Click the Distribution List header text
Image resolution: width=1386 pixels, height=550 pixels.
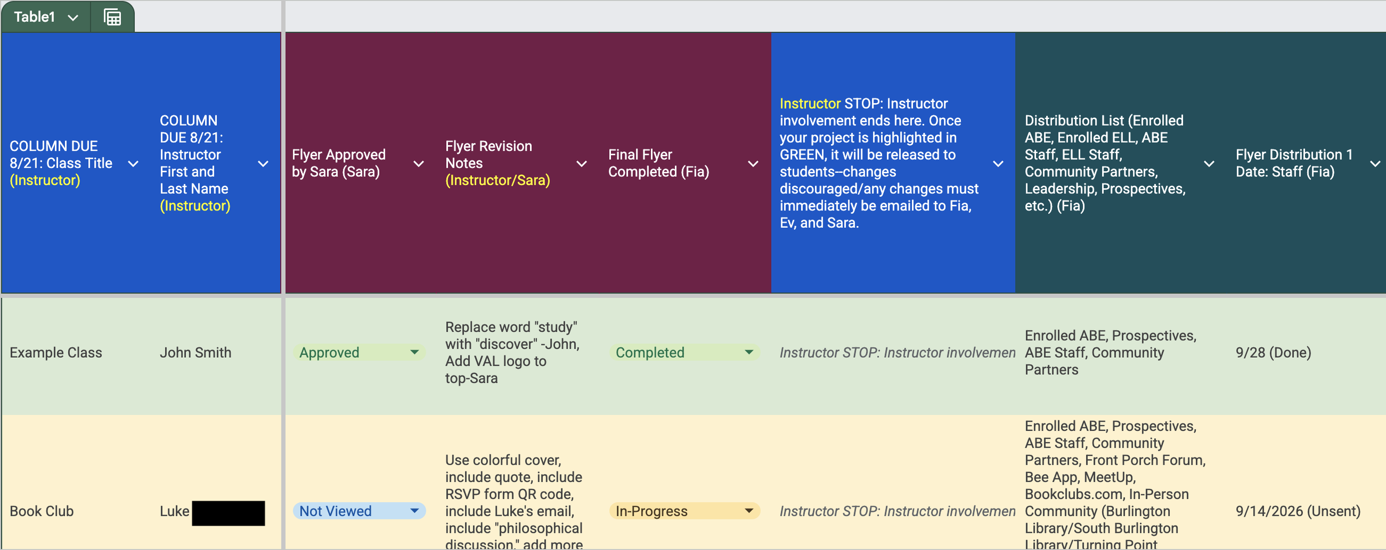(x=1105, y=163)
